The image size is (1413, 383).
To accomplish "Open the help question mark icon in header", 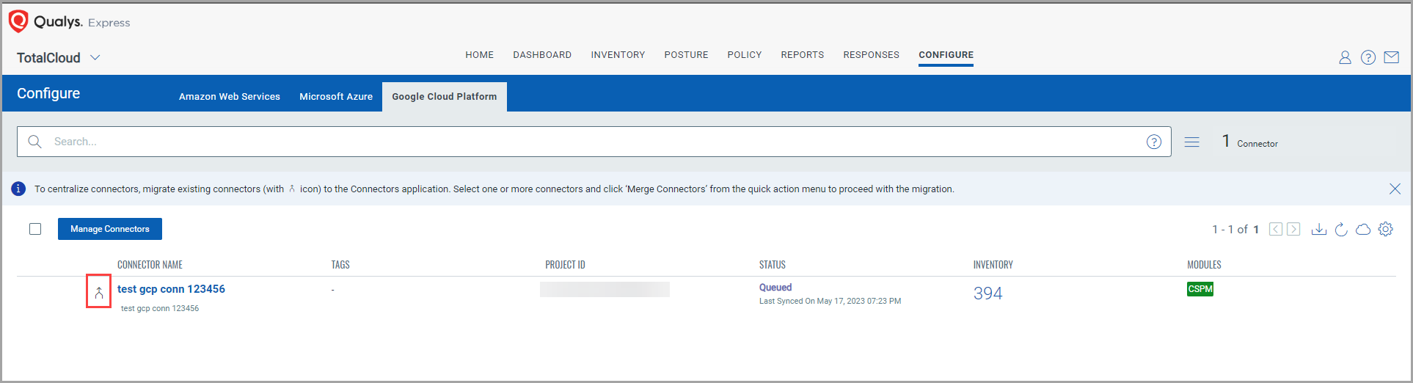I will click(1368, 57).
